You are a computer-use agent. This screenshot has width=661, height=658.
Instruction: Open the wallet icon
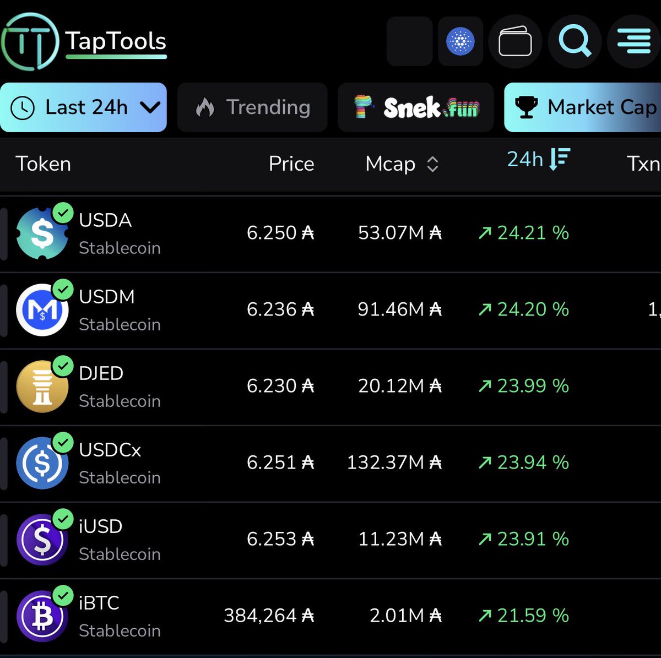pos(515,42)
